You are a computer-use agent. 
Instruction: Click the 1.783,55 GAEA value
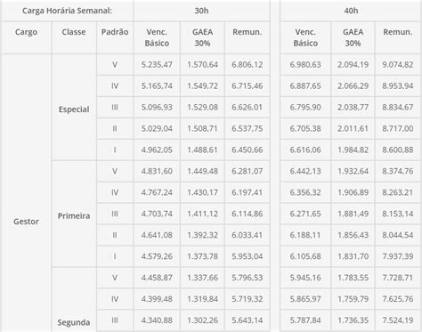(353, 278)
